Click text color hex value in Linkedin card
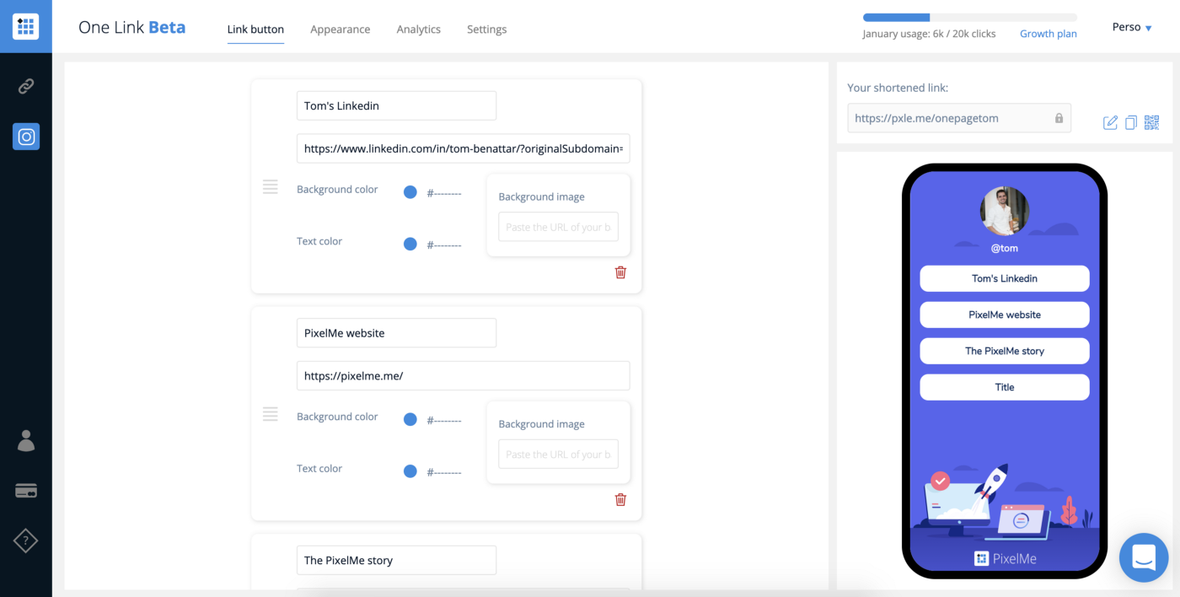 [x=444, y=245]
